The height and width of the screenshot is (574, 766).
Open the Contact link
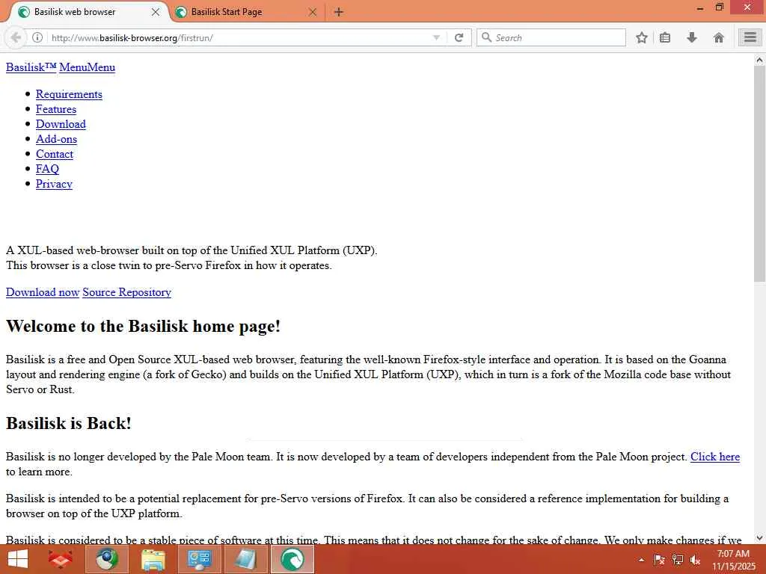coord(54,154)
